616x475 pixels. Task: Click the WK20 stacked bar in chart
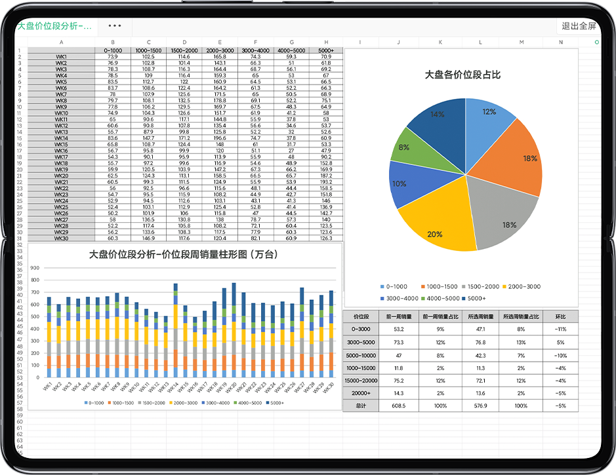pyautogui.click(x=234, y=330)
